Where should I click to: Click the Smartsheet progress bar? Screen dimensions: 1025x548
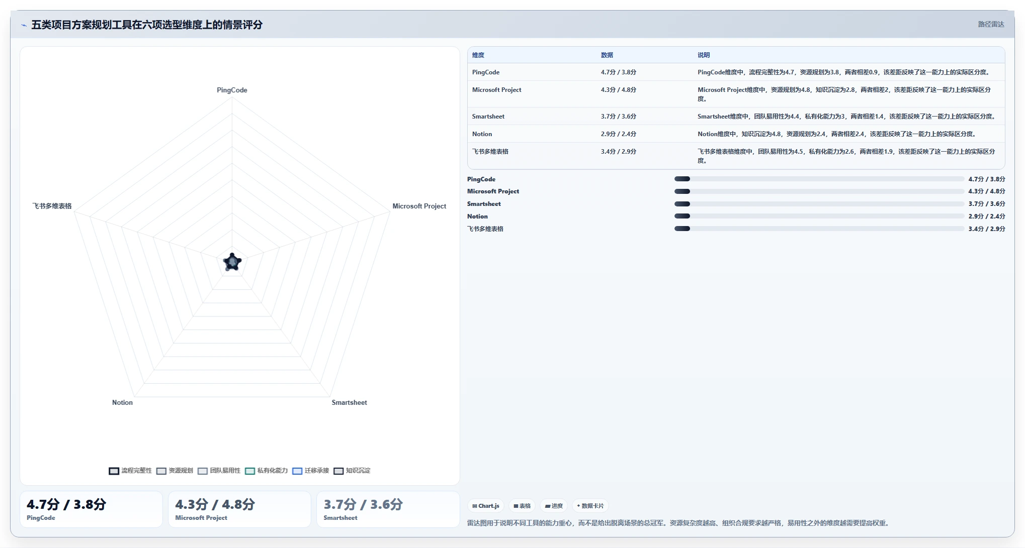[x=819, y=204]
